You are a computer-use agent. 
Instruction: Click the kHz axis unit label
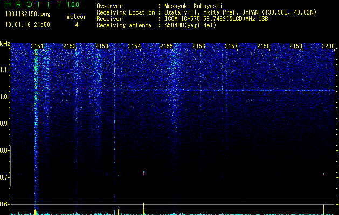pyautogui.click(x=5, y=44)
